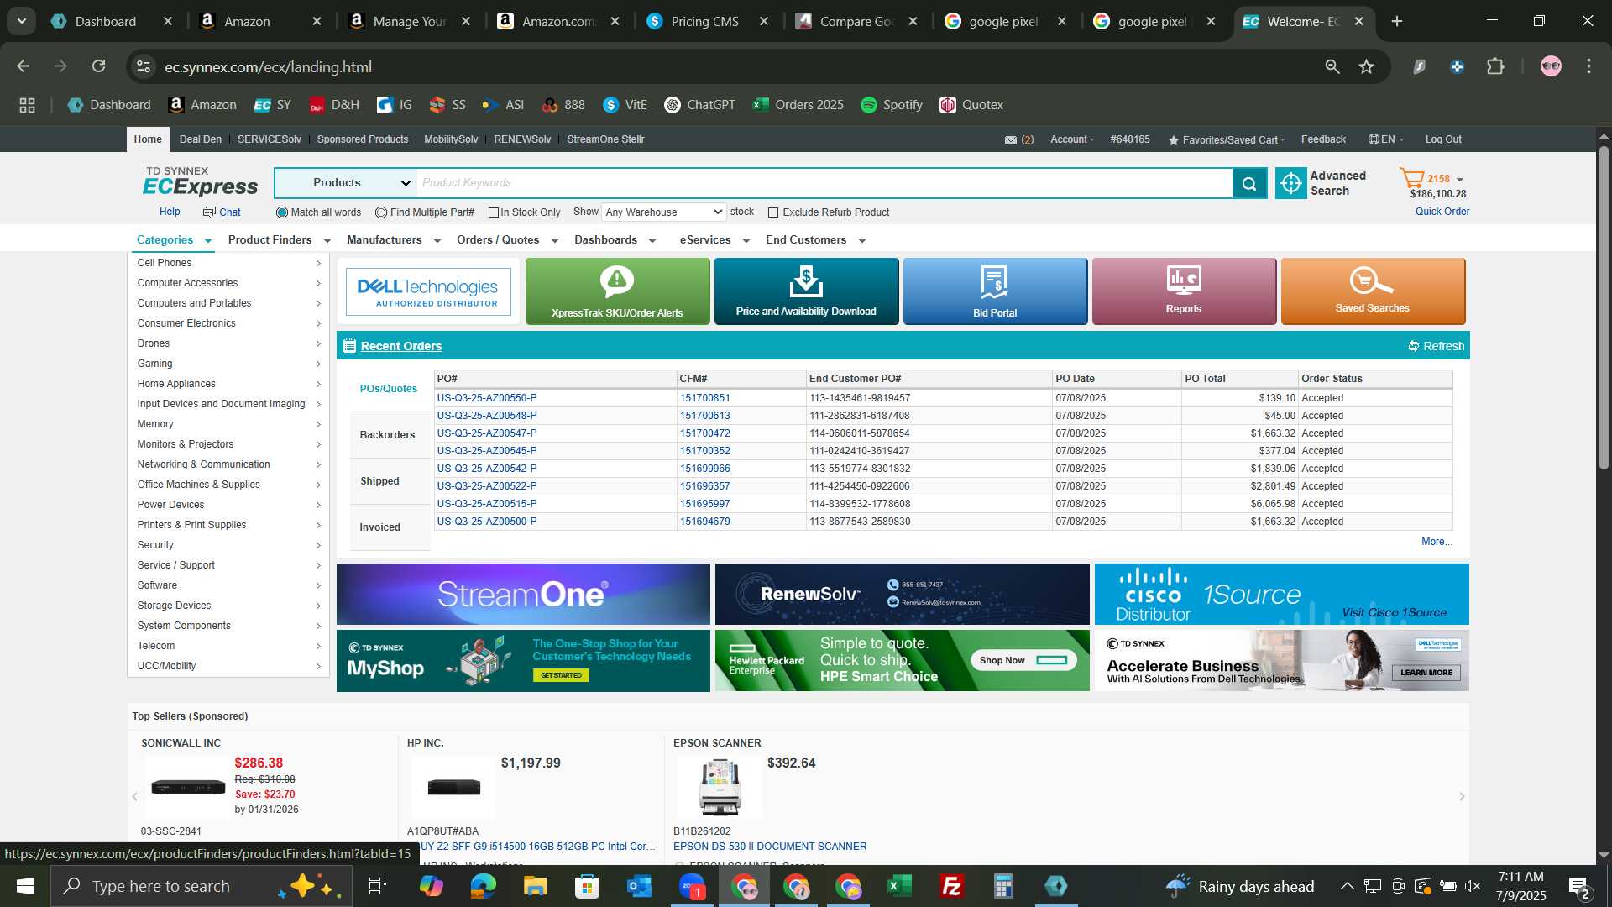Viewport: 1612px width, 907px height.
Task: Open Excel from the taskbar
Action: [x=899, y=886]
